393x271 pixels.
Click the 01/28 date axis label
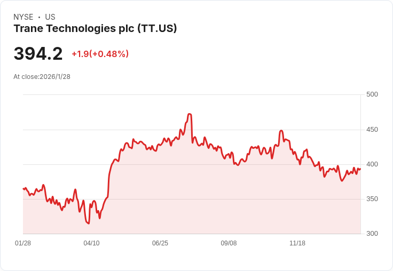coord(23,243)
